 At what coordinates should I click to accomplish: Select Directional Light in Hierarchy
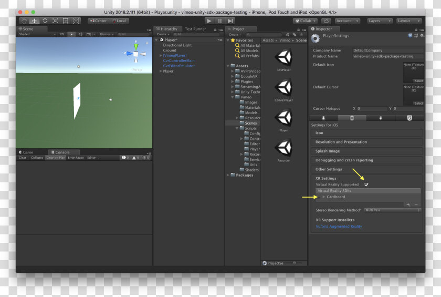point(177,45)
